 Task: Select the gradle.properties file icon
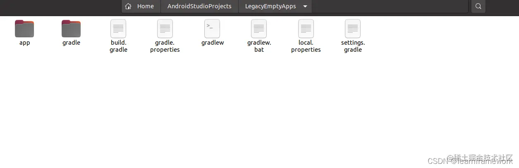tap(165, 29)
